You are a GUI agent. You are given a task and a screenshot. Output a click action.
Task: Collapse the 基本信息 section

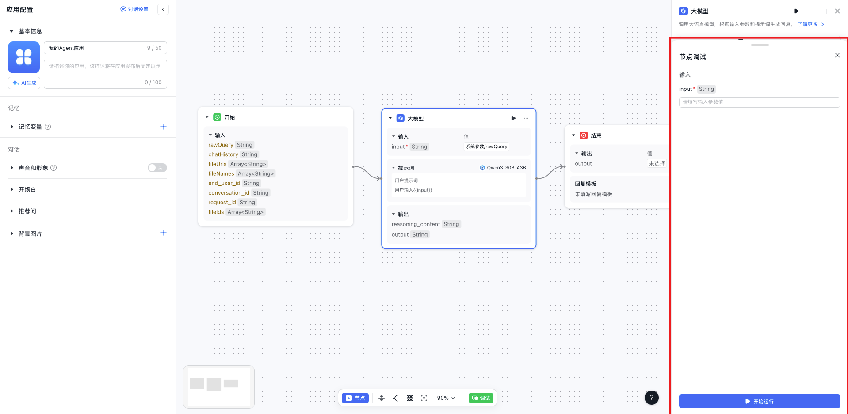pos(11,31)
